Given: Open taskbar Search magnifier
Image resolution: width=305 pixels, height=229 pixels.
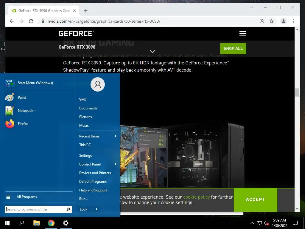Looking at the screenshot, I should point(21,223).
